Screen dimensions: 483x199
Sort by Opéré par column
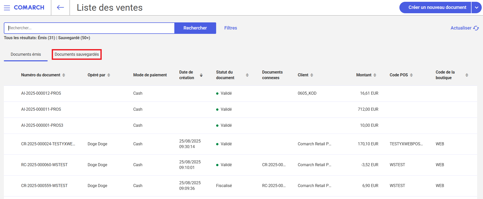tap(109, 75)
